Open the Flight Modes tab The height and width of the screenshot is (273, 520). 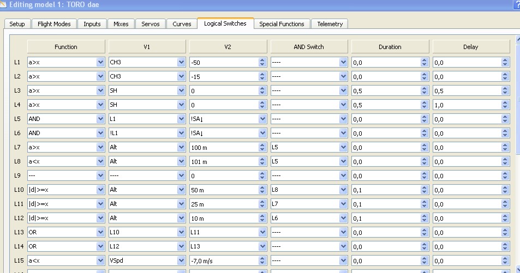tap(54, 24)
